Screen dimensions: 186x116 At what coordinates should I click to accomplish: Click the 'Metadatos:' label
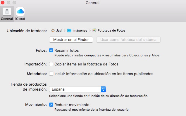coord(37,74)
